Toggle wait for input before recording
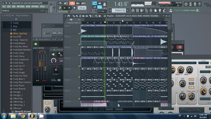Viewport: 211px width, 119px height. click(x=66, y=3)
